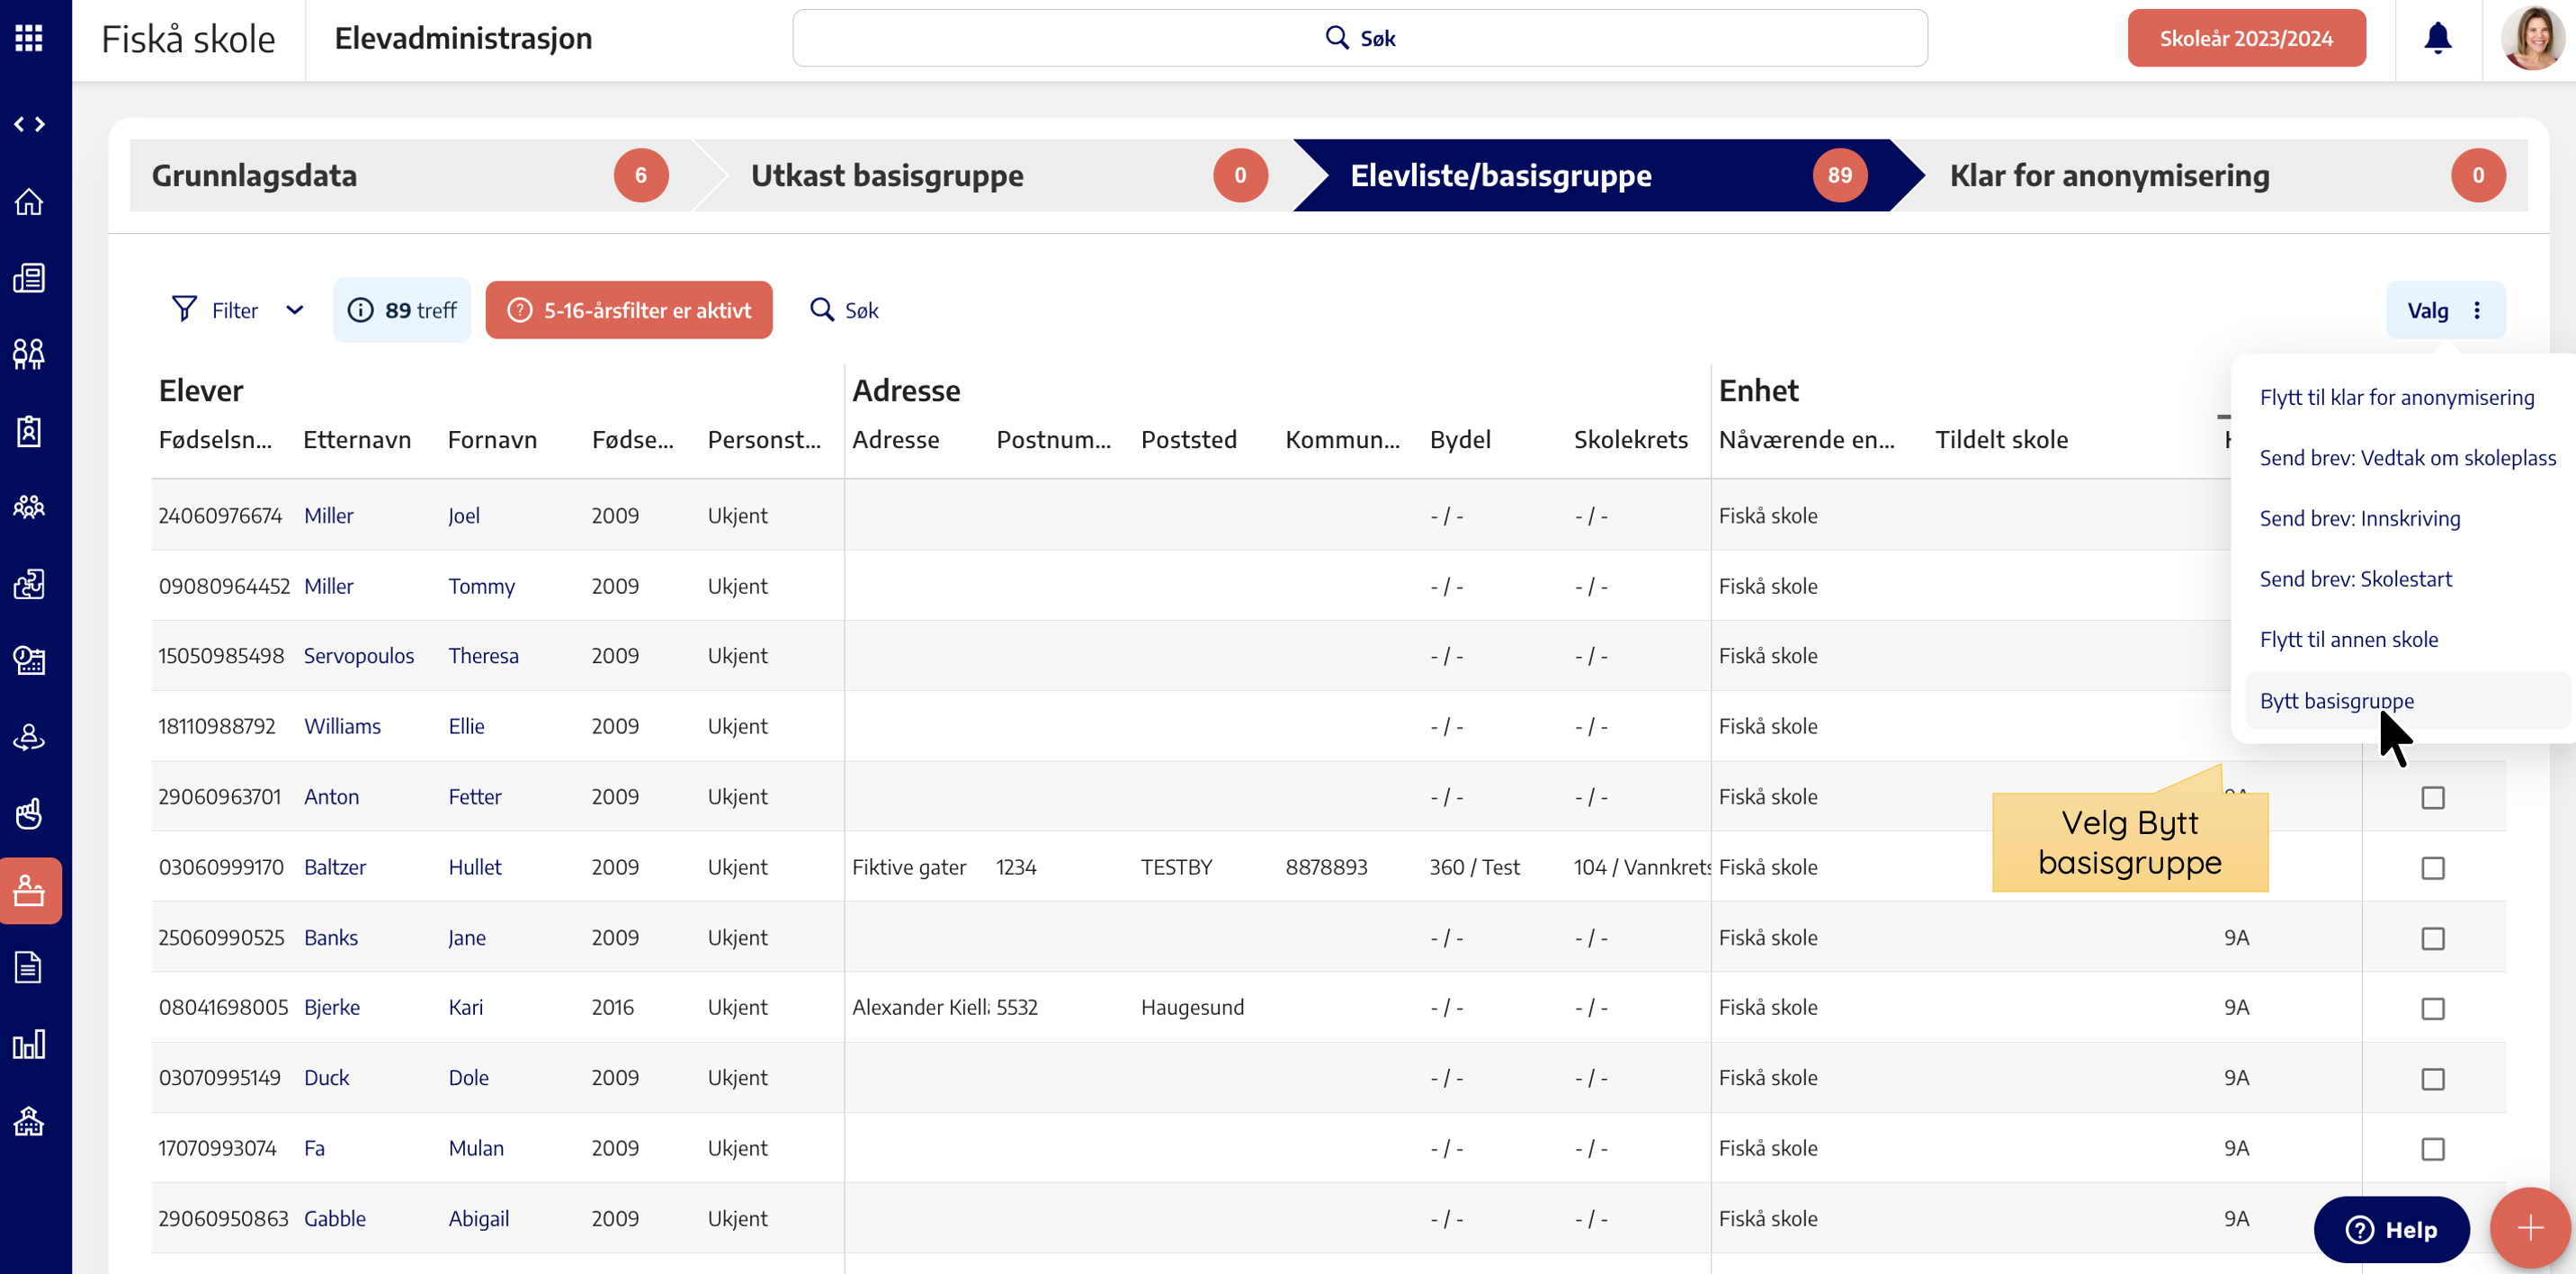Open student link Miller in Joel's row

pyautogui.click(x=328, y=516)
